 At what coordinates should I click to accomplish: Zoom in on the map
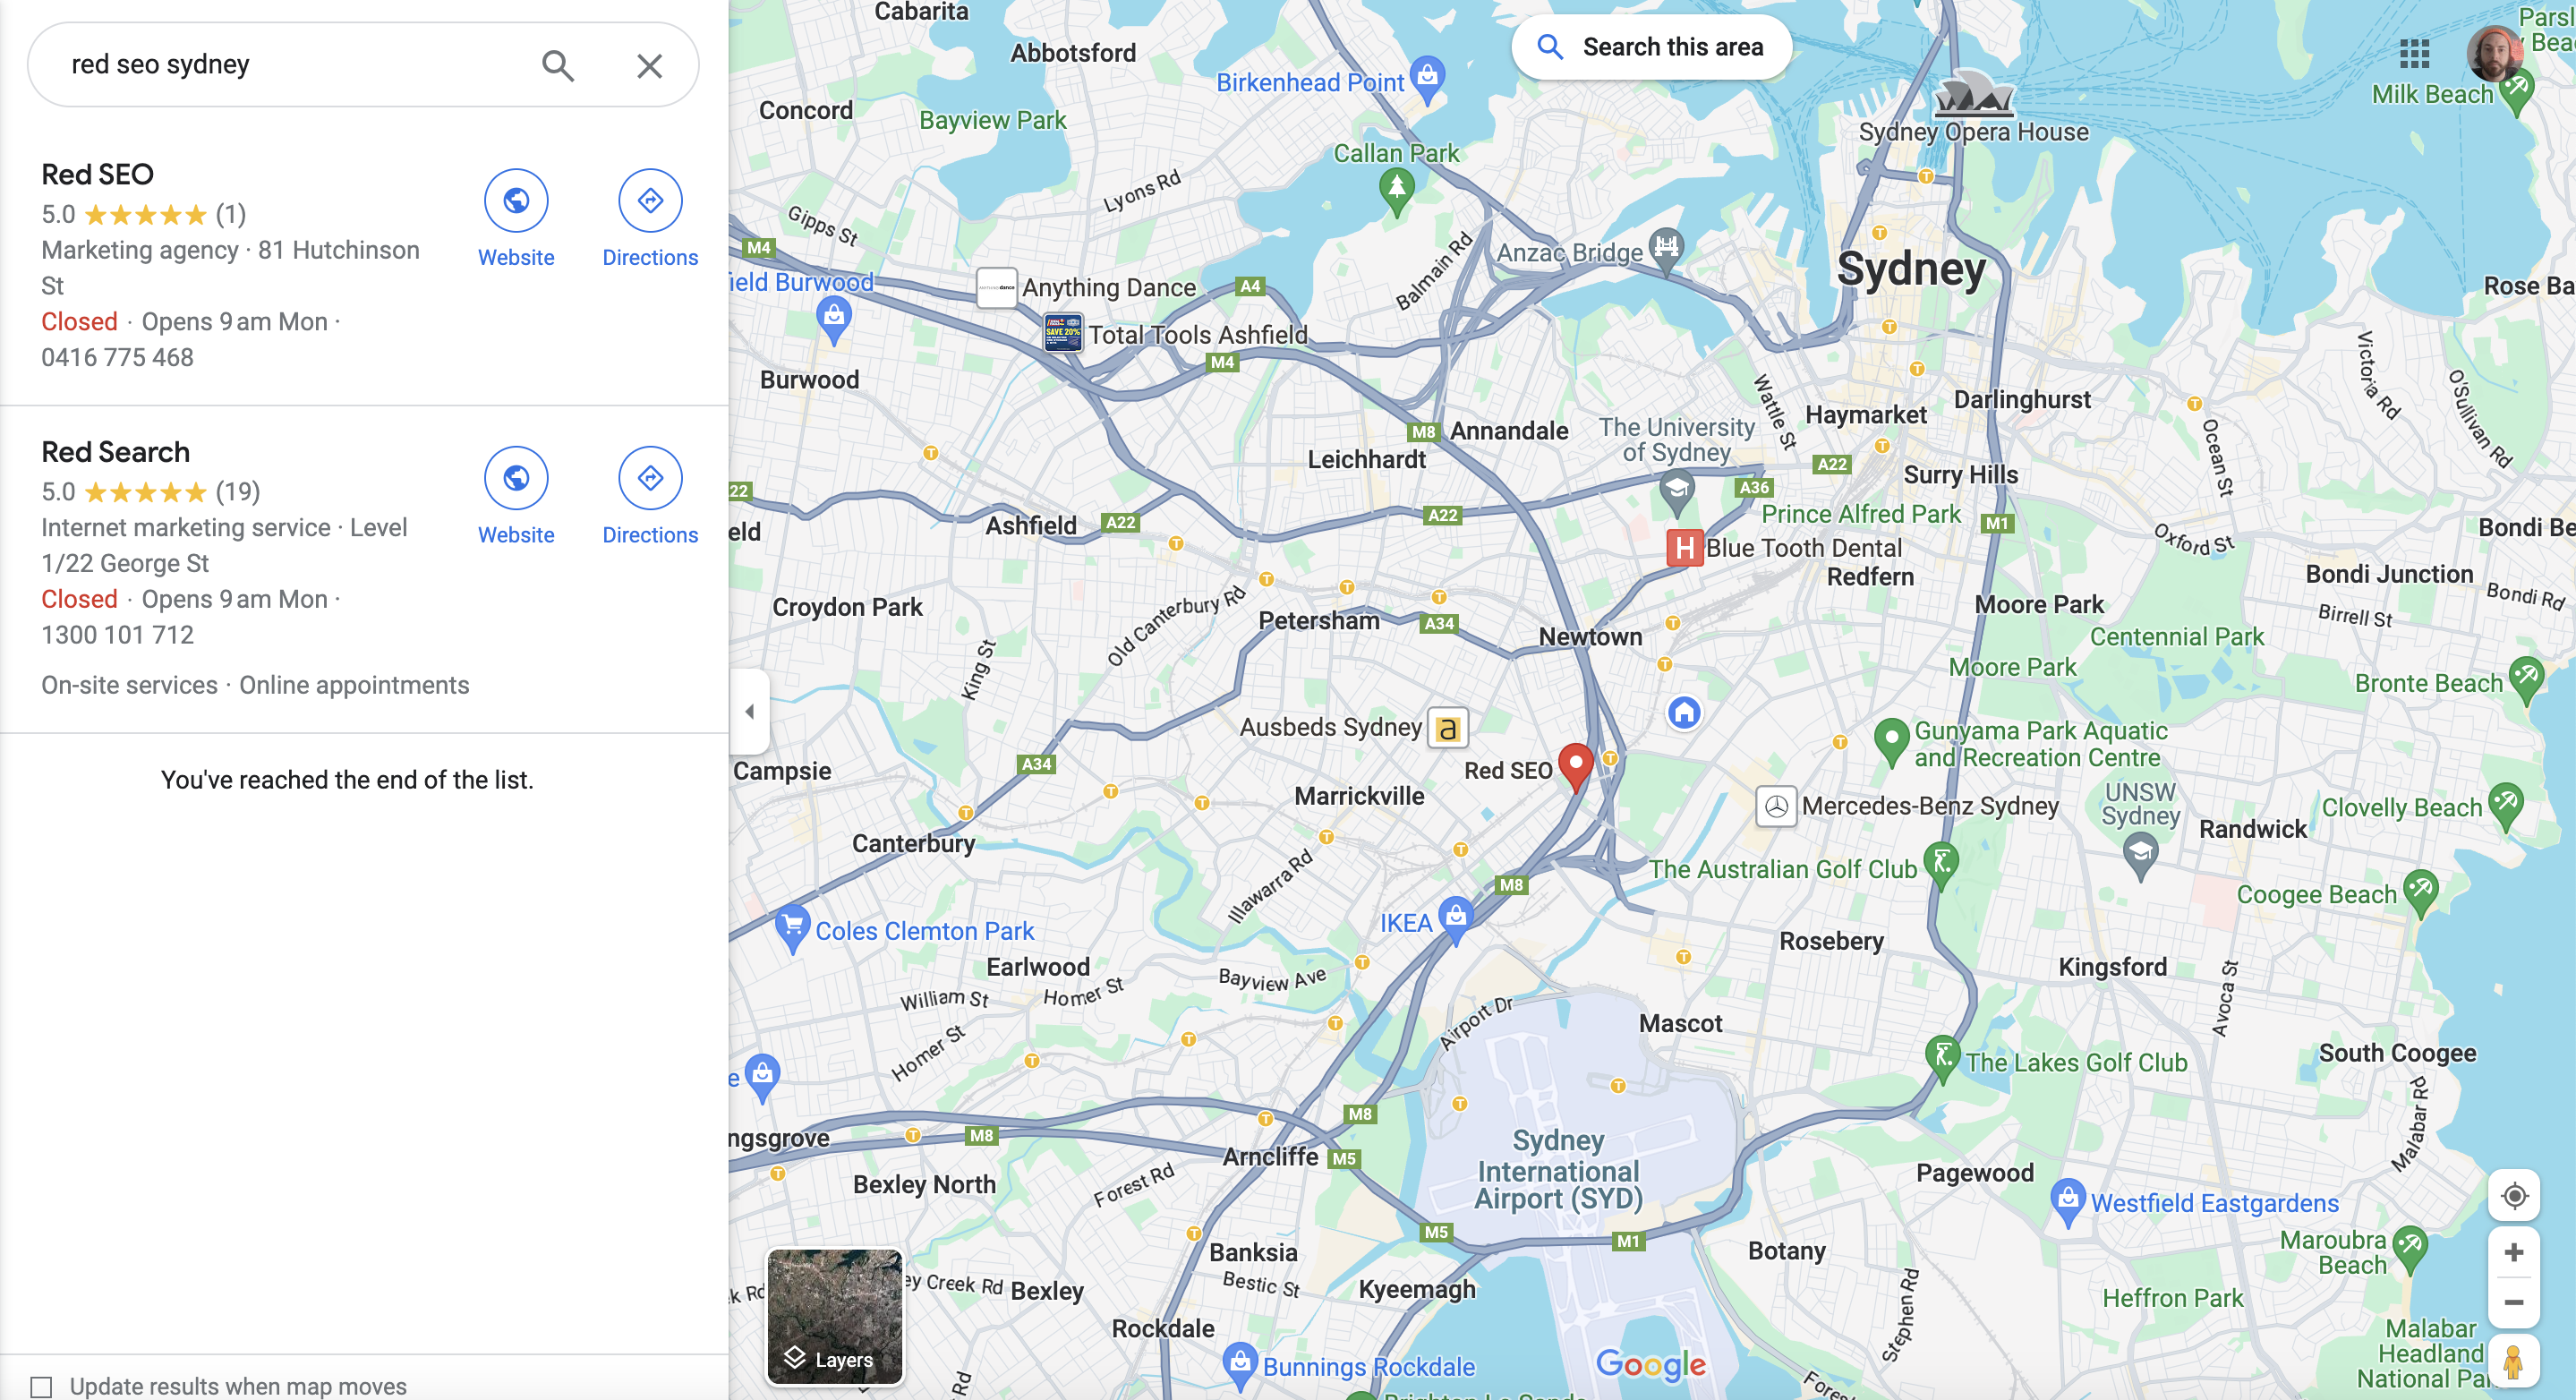tap(2514, 1253)
